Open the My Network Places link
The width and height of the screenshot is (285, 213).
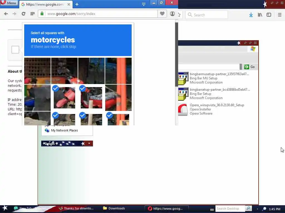coord(65,130)
